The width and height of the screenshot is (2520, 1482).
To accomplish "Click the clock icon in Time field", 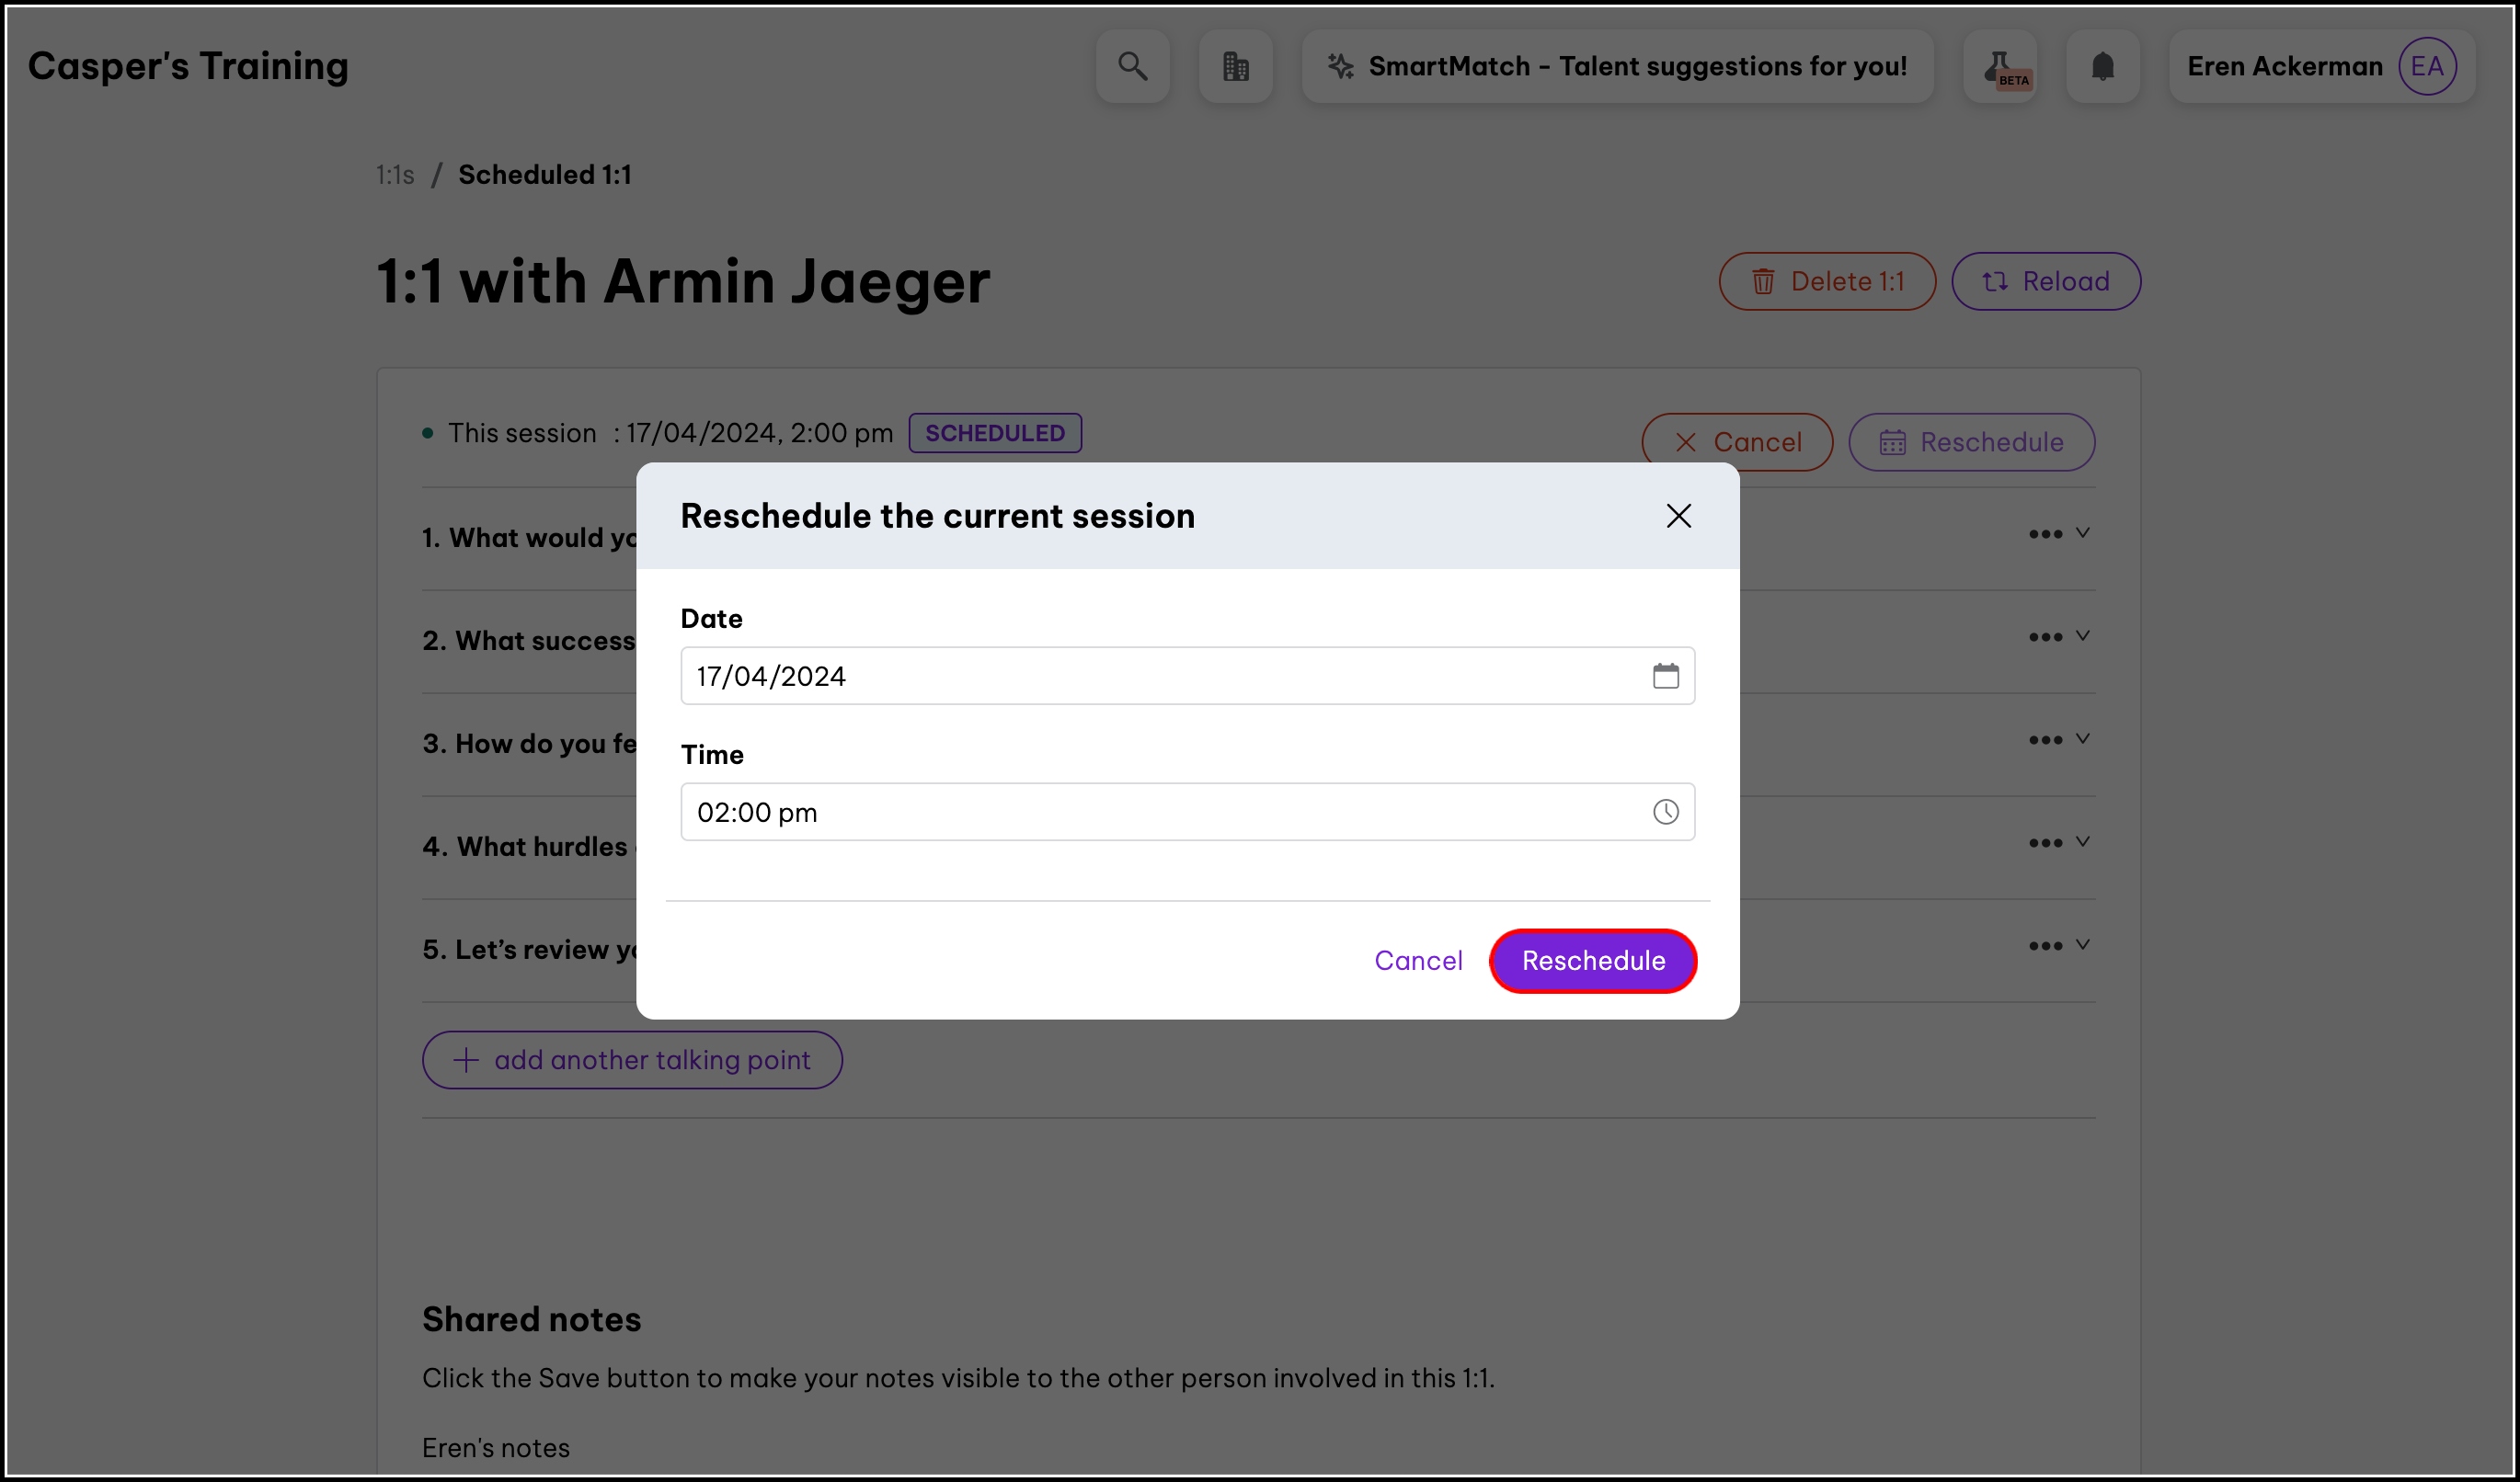I will (x=1665, y=812).
